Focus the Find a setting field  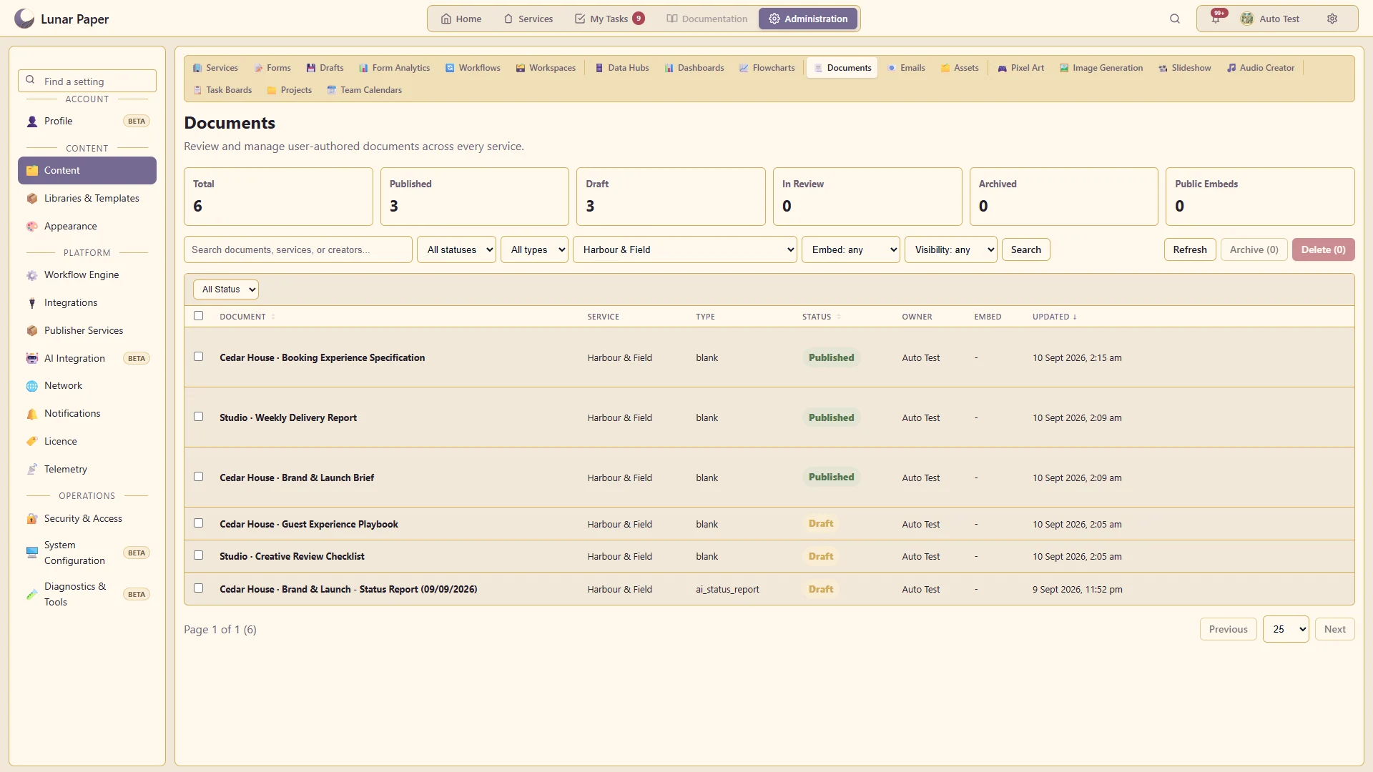87,81
